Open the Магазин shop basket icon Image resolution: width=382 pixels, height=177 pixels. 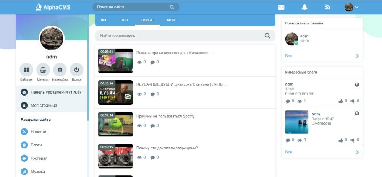click(43, 70)
